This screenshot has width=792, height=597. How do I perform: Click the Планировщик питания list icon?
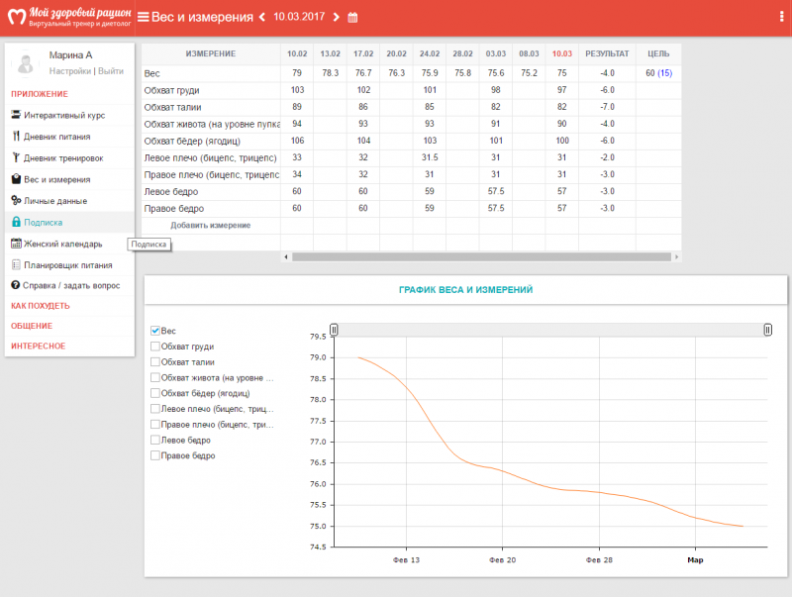[16, 264]
